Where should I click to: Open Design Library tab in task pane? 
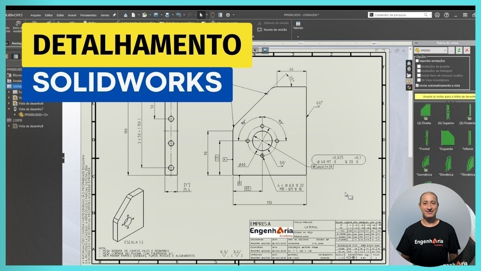pyautogui.click(x=409, y=69)
